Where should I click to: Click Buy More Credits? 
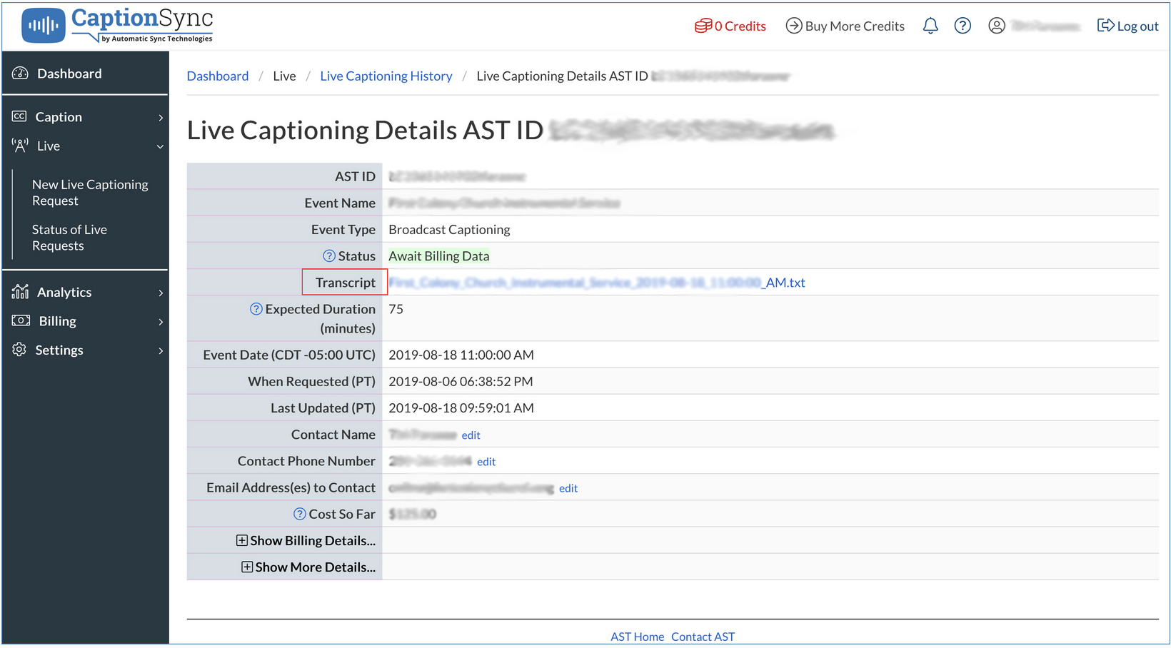(845, 26)
